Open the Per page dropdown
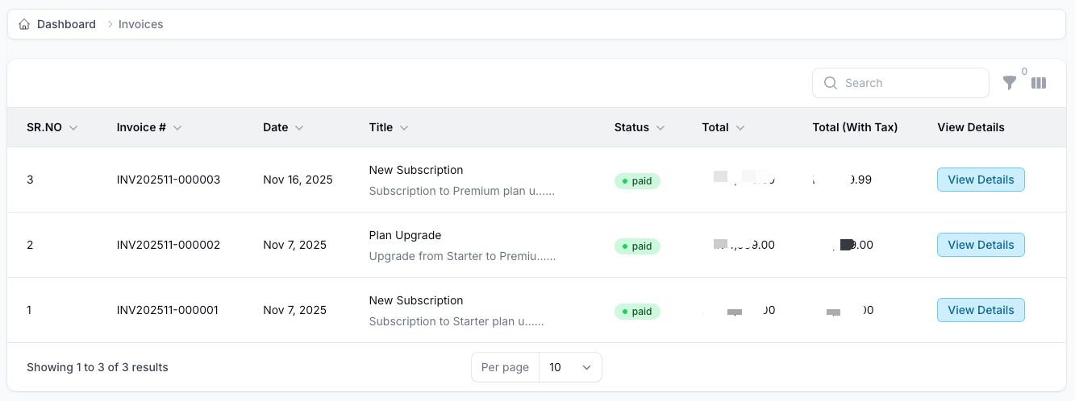The width and height of the screenshot is (1075, 401). (x=569, y=367)
